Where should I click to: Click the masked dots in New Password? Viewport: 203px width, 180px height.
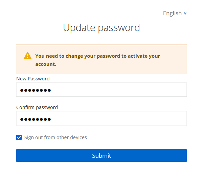pos(36,90)
